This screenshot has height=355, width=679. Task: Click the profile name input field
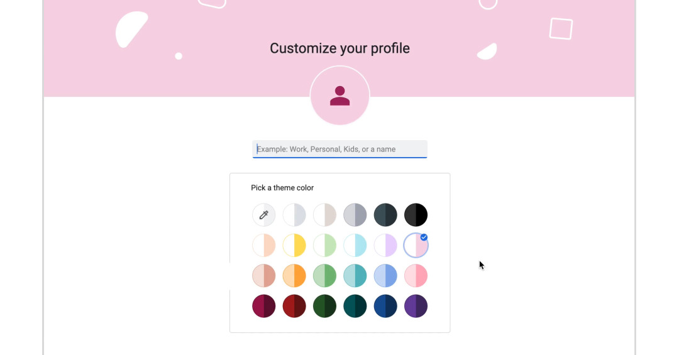point(339,149)
